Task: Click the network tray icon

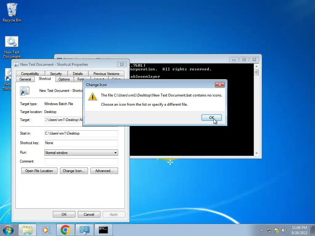Action: point(269,230)
